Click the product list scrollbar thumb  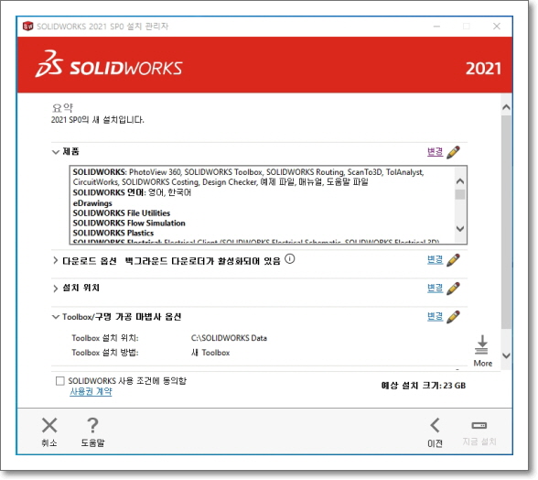(460, 194)
